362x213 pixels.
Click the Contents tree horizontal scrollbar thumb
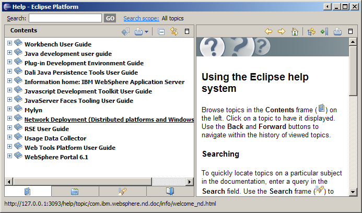[83, 182]
